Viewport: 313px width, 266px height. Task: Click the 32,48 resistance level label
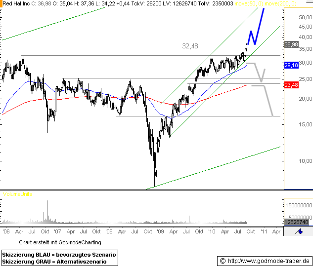point(190,46)
